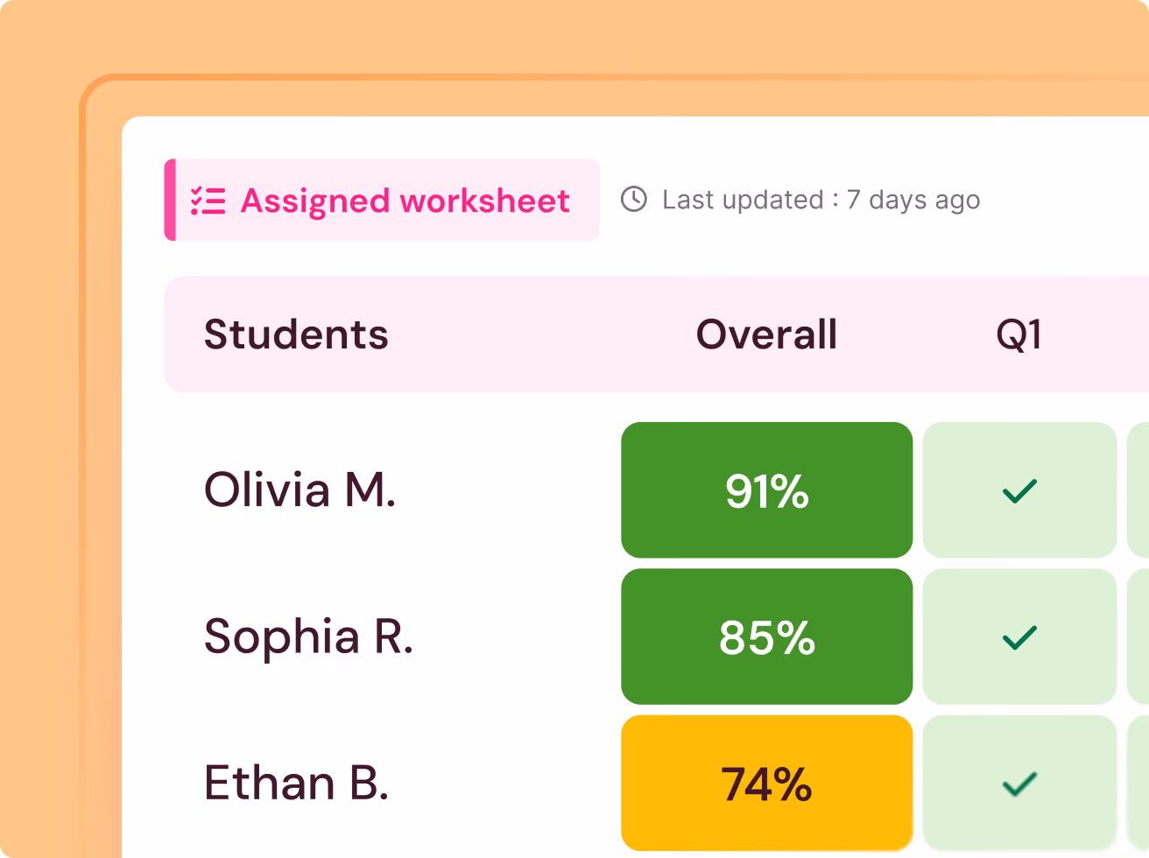This screenshot has width=1149, height=858.
Task: Select Olivia M.'s partially visible Q2 cell
Action: click(x=1138, y=490)
